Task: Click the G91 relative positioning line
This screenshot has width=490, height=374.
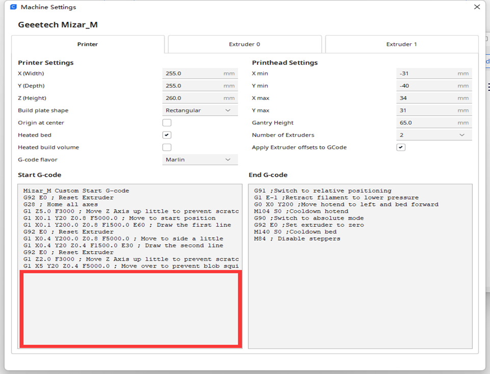Action: [x=323, y=191]
